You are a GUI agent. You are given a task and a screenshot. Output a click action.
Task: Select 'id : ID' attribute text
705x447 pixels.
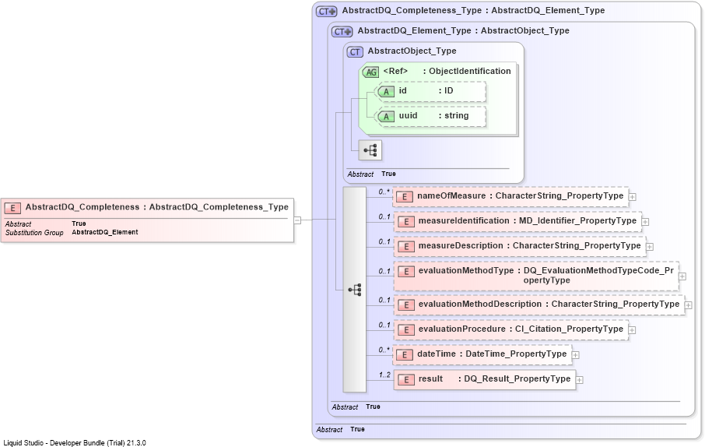426,91
